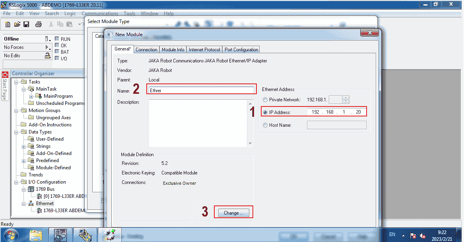Screen dimensions: 464x242
Task: Select the Host Name radio button
Action: (x=265, y=125)
